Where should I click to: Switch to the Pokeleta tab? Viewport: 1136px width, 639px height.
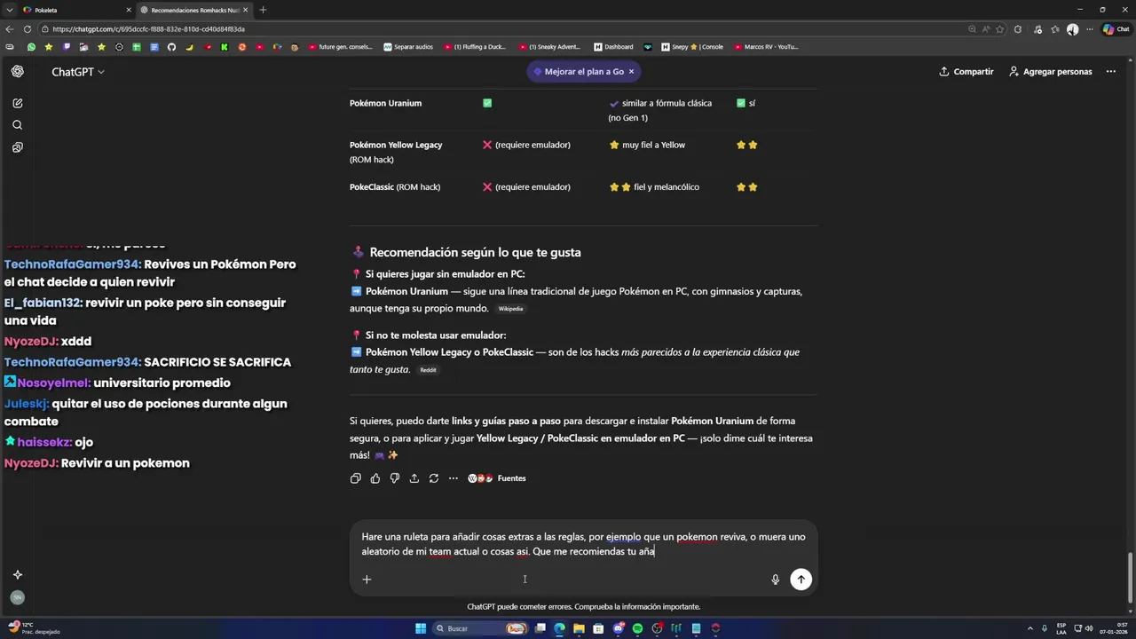[75, 10]
